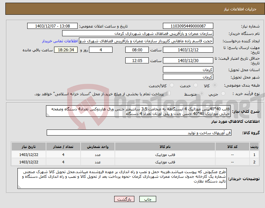Viewport: 265px width, 208px height.
Task: Click the need number field 1103095449000087
Action: pyautogui.click(x=188, y=26)
